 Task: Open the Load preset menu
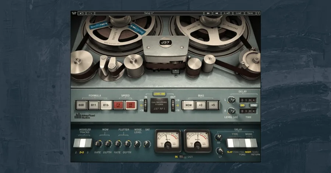[239, 13]
